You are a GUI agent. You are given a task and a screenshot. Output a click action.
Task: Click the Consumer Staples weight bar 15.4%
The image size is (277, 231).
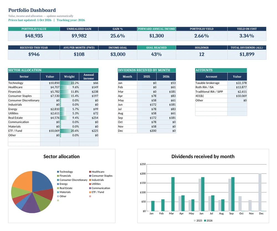pos(70,96)
